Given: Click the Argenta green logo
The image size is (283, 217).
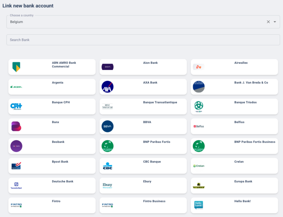Looking at the screenshot, I should coord(16,87).
